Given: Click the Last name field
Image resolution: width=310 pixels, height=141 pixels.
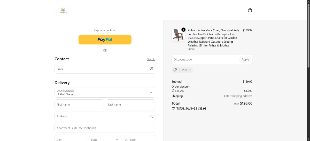Looking at the screenshot, I should click(x=130, y=105).
